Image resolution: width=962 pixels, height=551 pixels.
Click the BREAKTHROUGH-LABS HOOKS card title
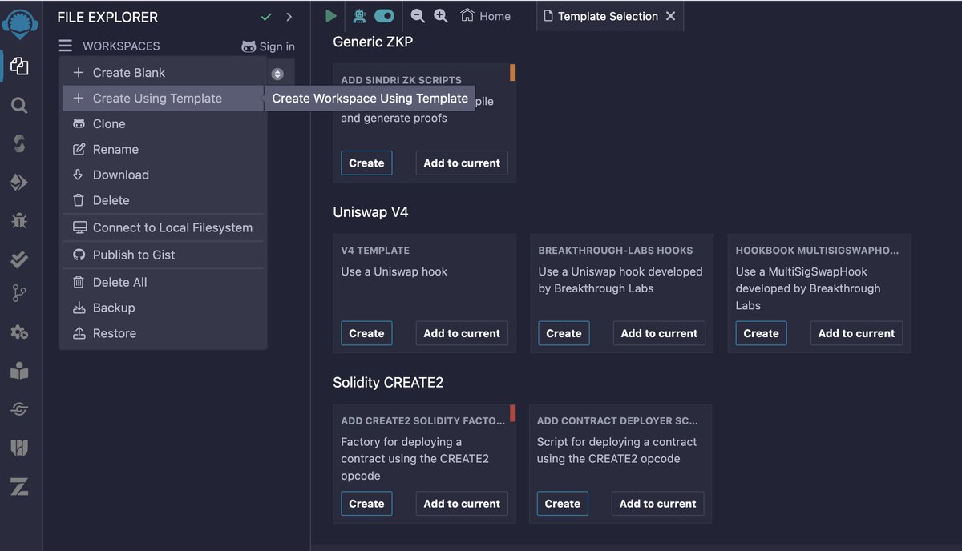pos(616,251)
